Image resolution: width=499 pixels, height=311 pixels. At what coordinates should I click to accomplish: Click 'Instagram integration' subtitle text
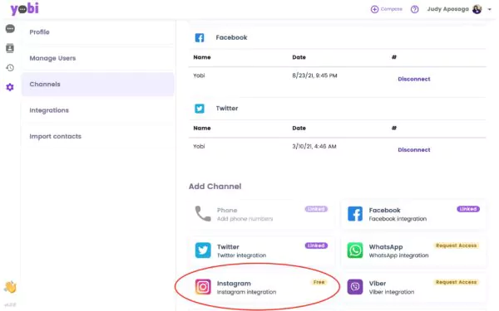point(247,292)
